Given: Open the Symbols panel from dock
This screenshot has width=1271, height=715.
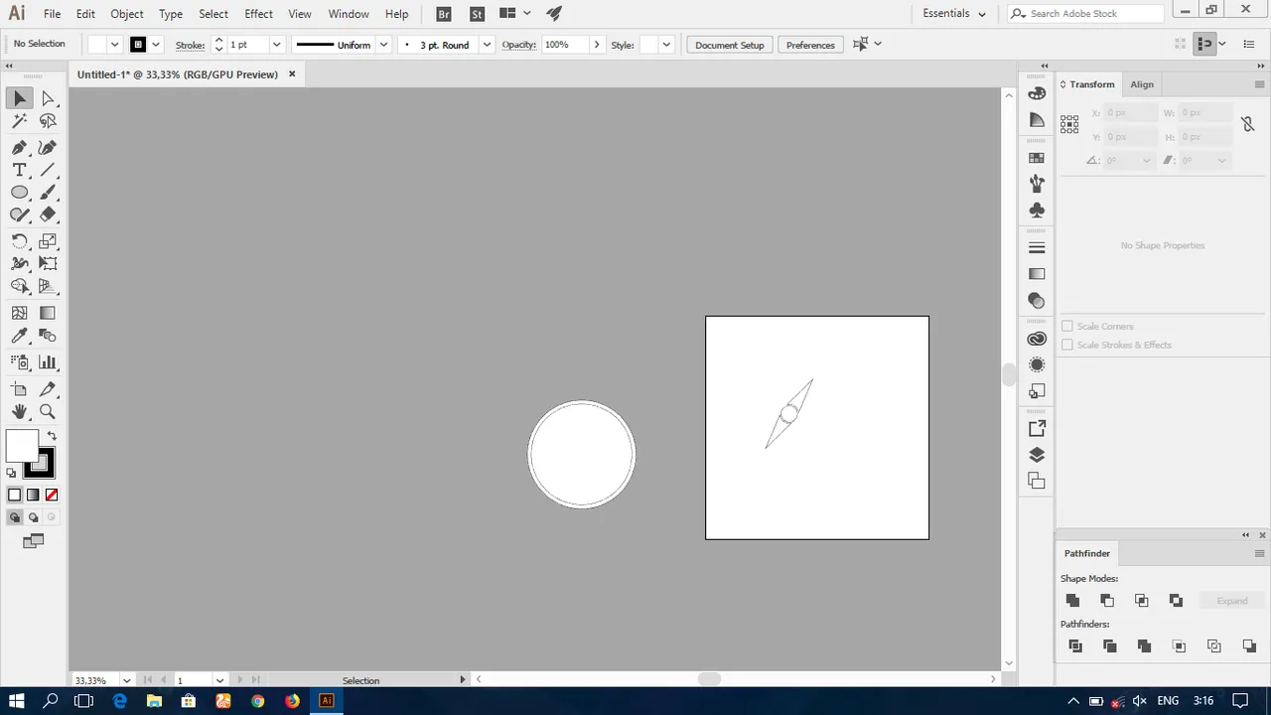Looking at the screenshot, I should click(1037, 210).
